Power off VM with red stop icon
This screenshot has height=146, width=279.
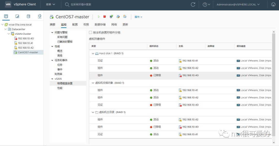click(x=104, y=17)
